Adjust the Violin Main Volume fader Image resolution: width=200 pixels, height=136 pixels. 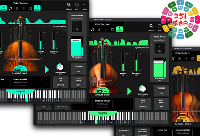(x=76, y=46)
